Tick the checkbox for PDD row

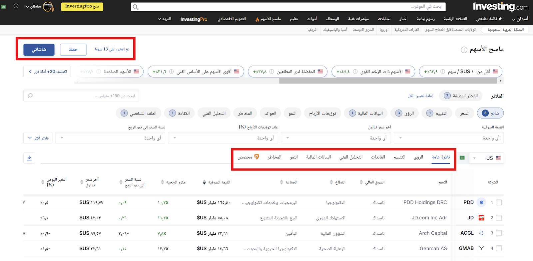499,202
